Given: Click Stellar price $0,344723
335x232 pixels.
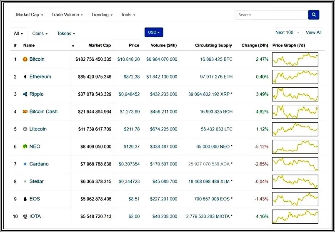Looking at the screenshot, I should point(129,182).
